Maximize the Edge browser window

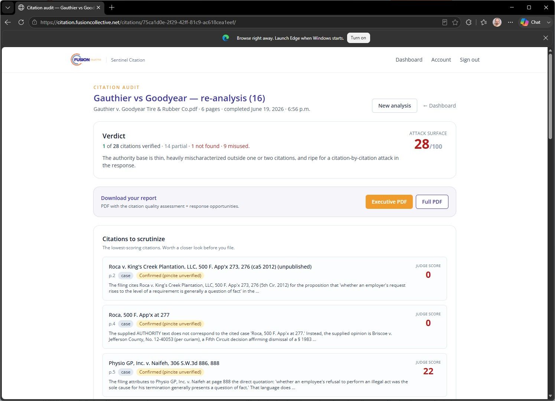[529, 7]
